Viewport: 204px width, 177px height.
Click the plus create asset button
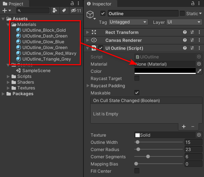pyautogui.click(x=5, y=10)
